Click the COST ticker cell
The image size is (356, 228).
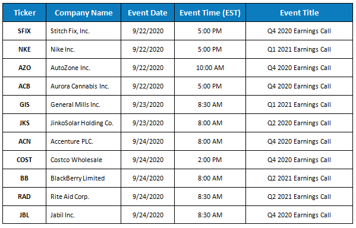pos(24,160)
